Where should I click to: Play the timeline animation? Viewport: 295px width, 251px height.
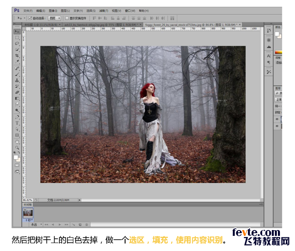coord(60,225)
